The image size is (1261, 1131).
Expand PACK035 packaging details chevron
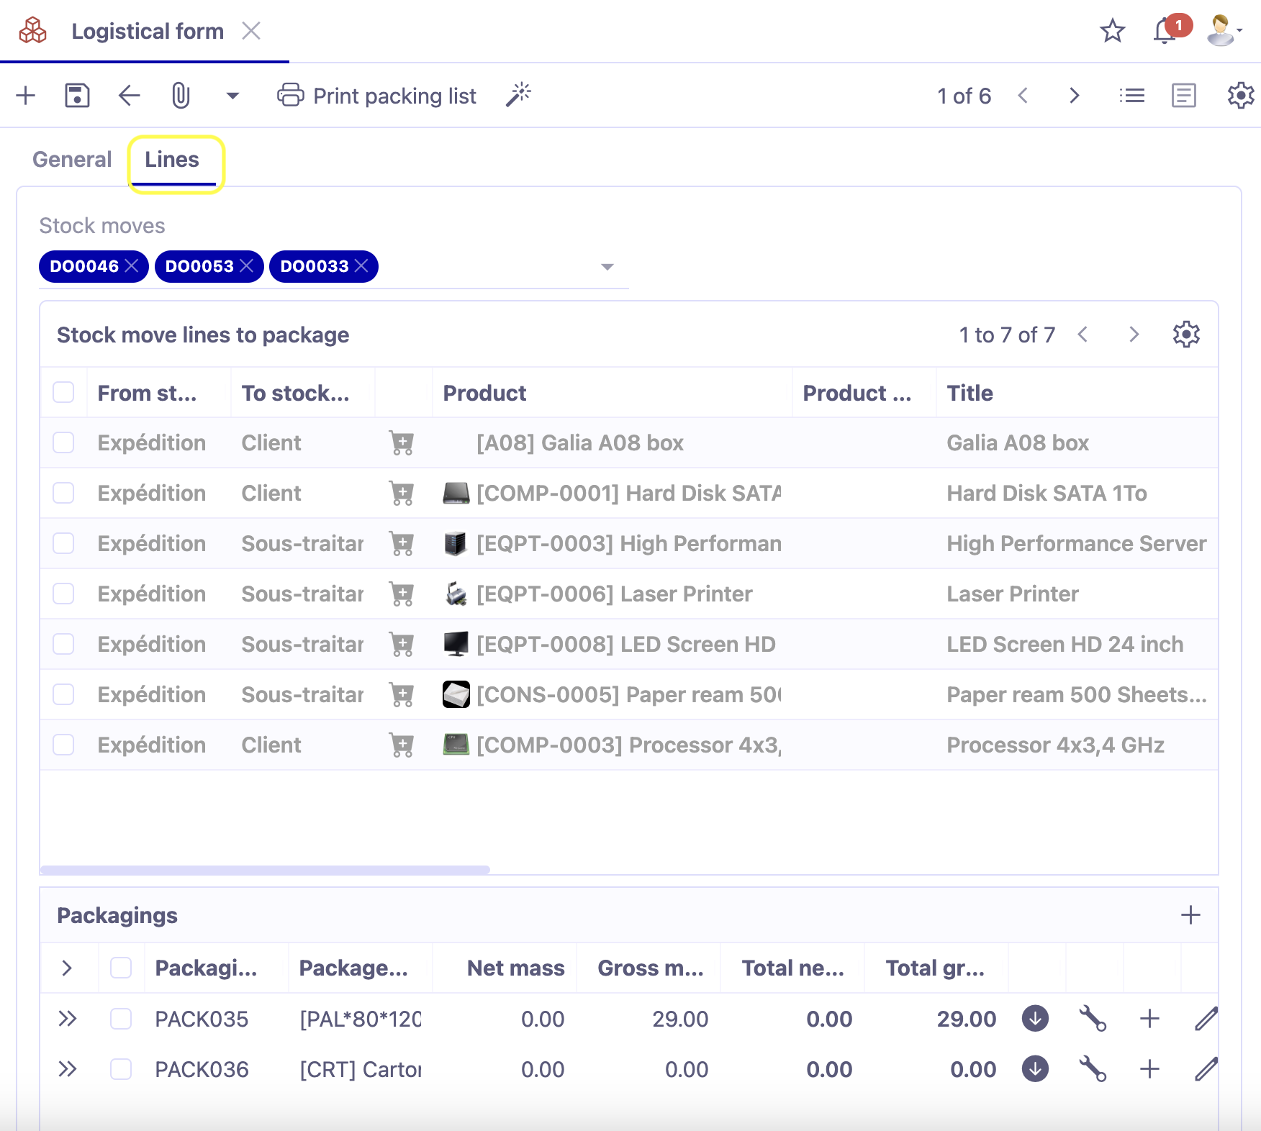pos(68,1019)
